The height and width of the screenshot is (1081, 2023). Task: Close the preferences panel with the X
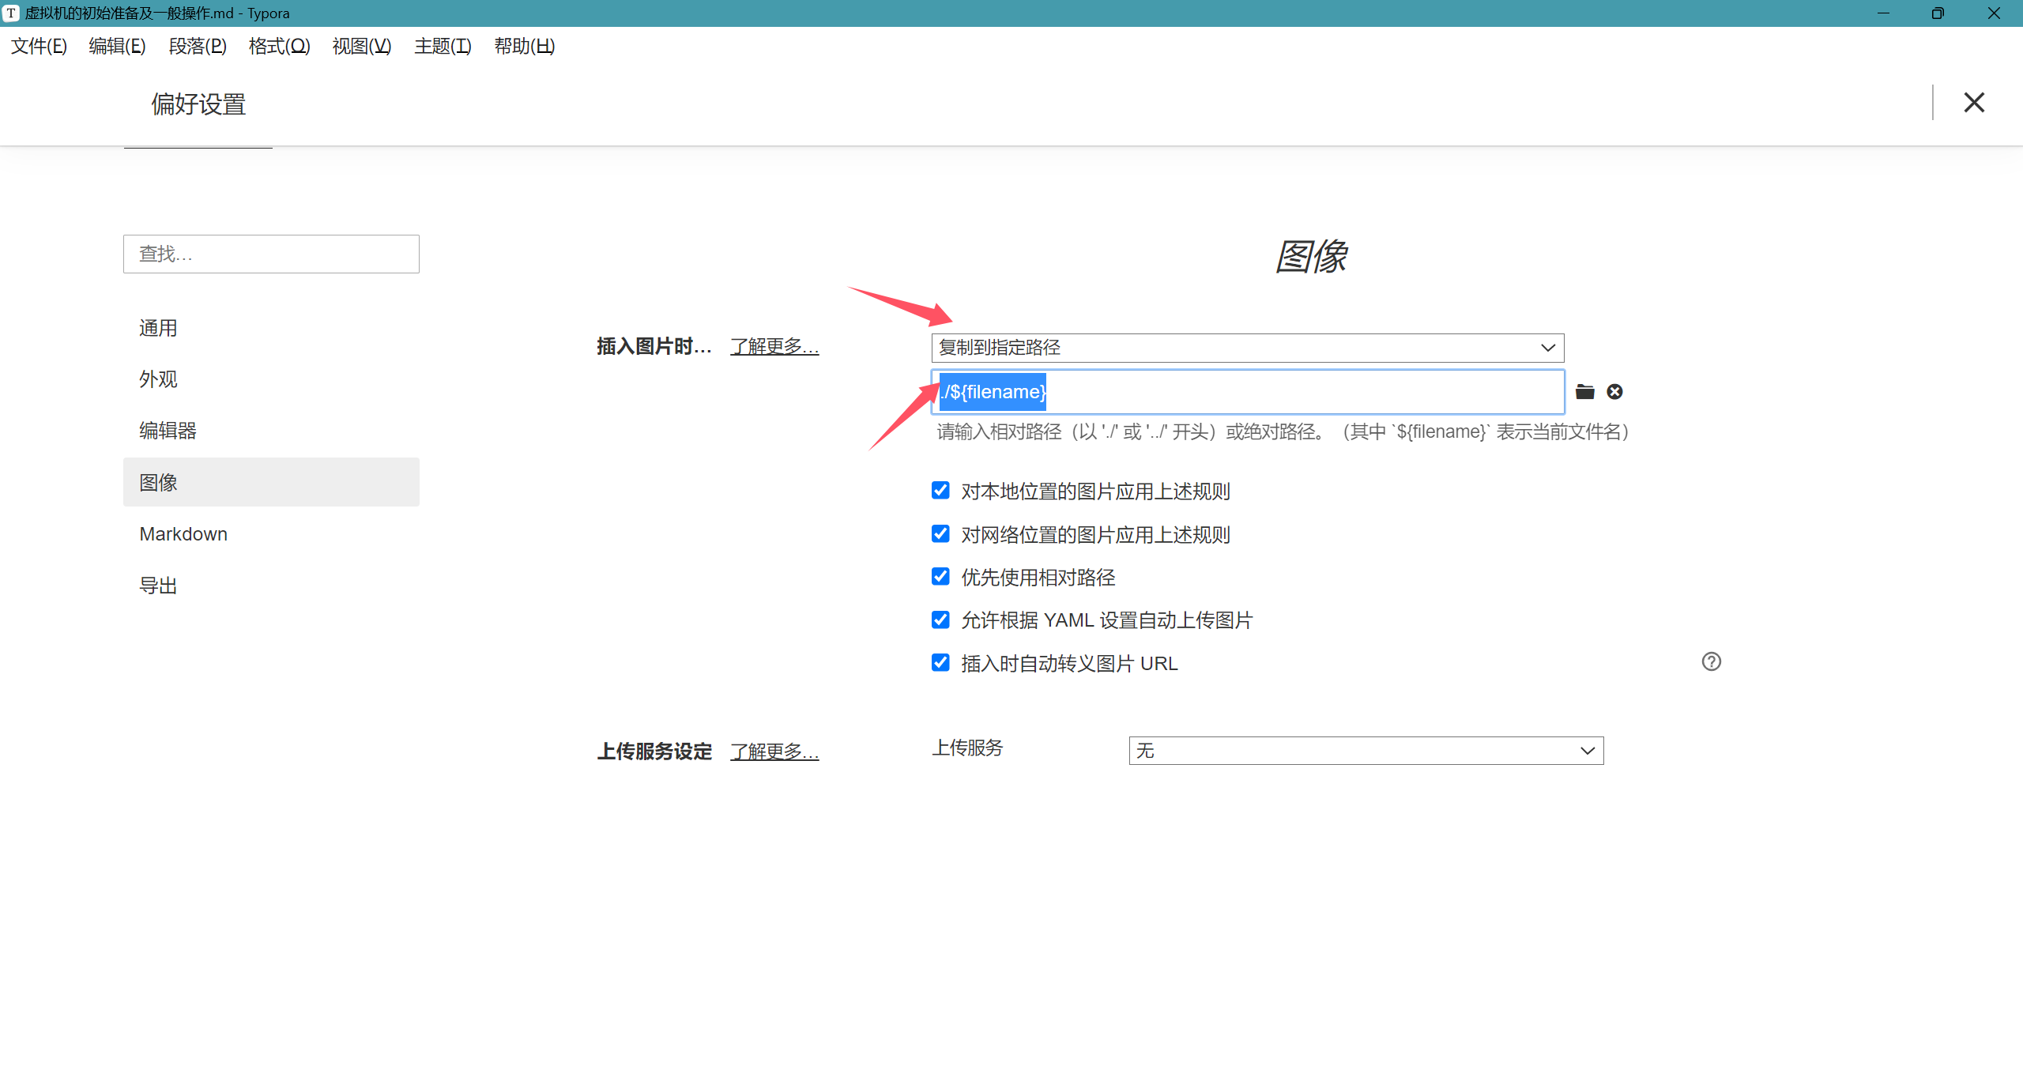point(1974,103)
